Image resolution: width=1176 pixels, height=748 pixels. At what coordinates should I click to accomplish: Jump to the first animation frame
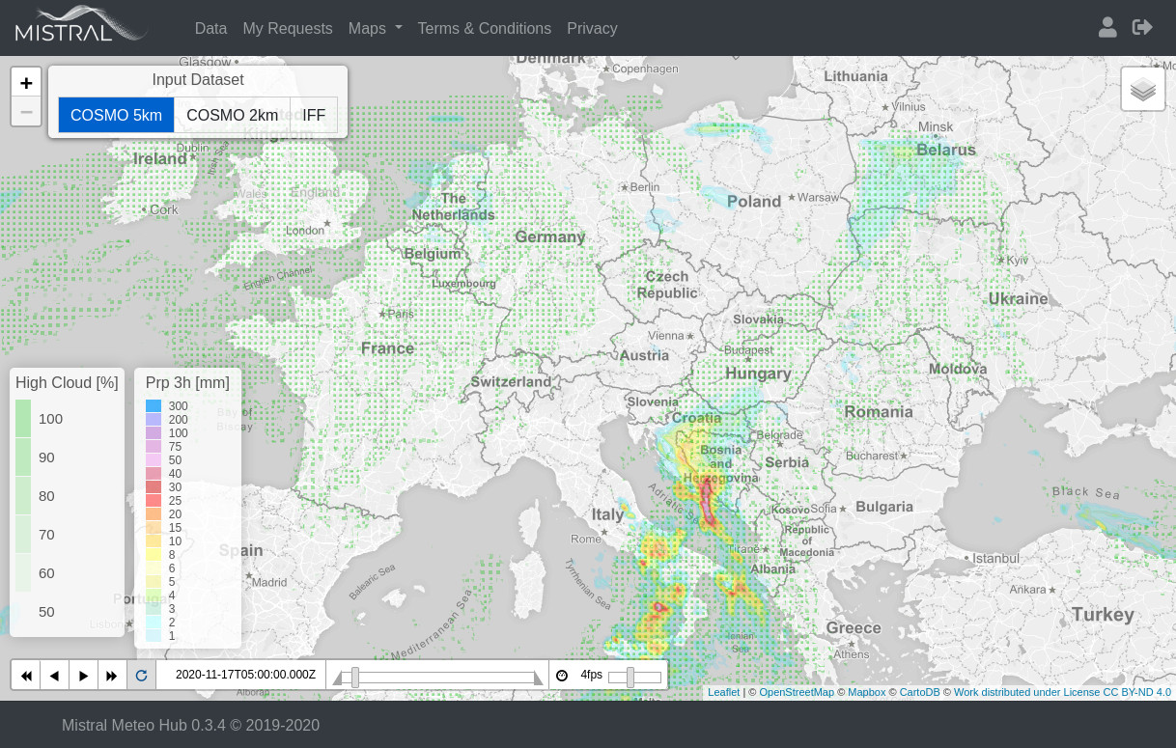pos(26,676)
